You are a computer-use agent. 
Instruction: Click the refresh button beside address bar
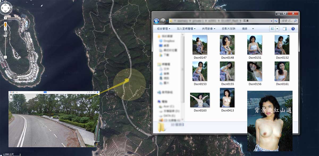tap(276, 21)
